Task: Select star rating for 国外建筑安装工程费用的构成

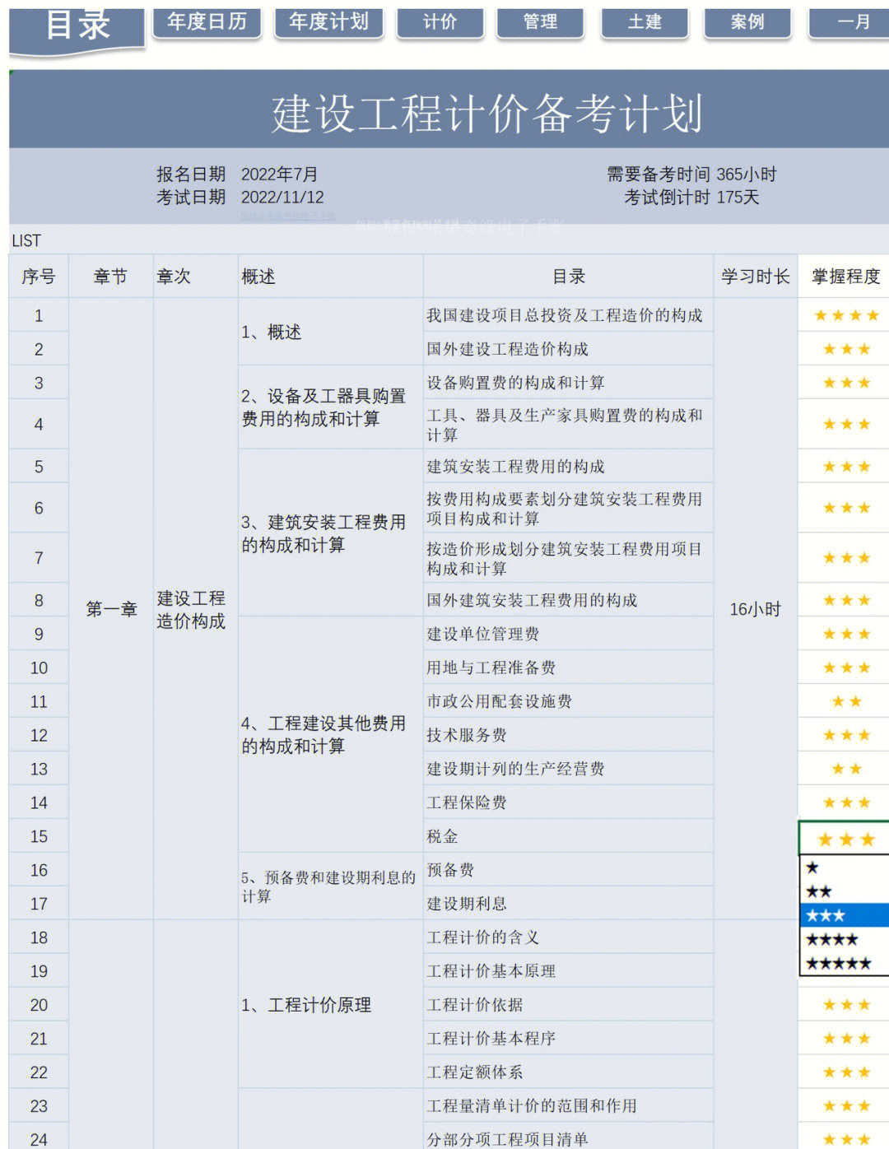Action: click(845, 600)
